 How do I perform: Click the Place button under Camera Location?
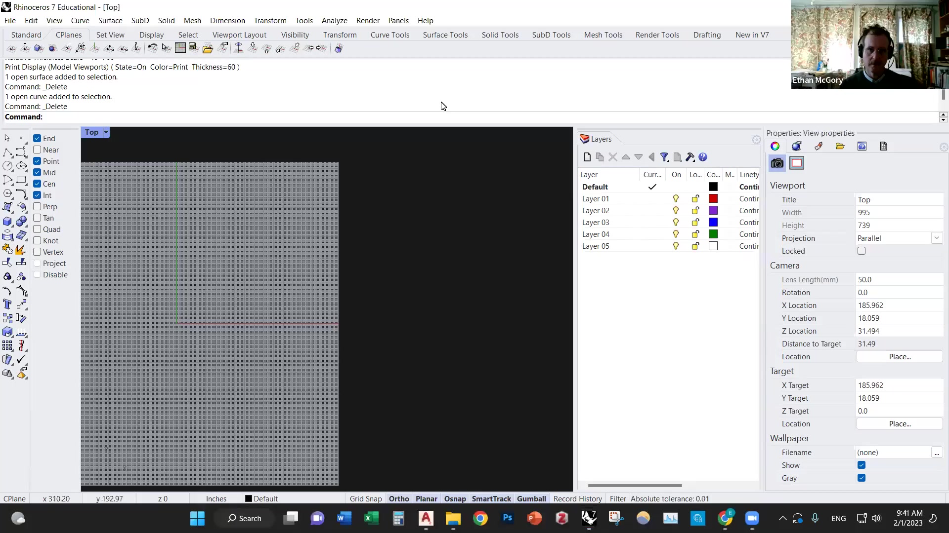(x=900, y=356)
